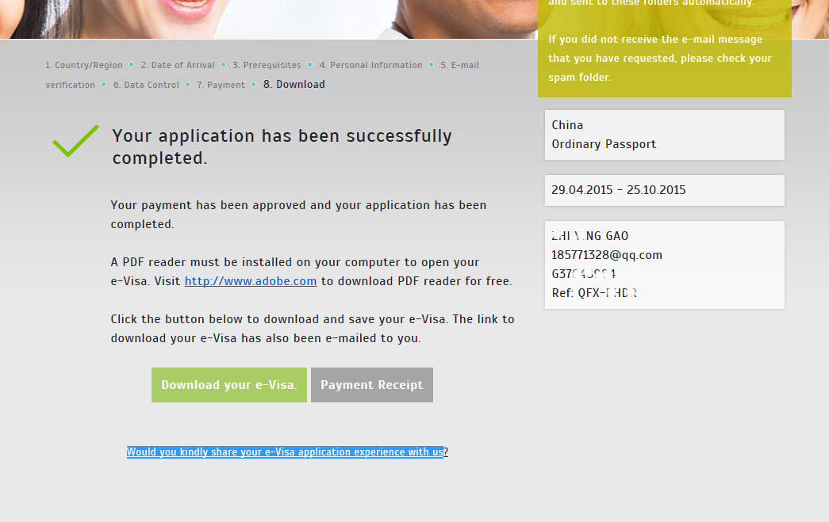Go to step 1. Country/Region
The height and width of the screenshot is (522, 829).
coord(84,66)
